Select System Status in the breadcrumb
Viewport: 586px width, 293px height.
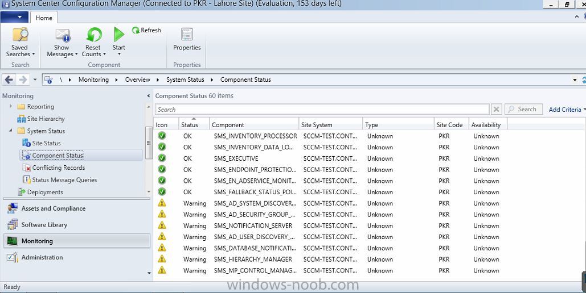tap(186, 79)
